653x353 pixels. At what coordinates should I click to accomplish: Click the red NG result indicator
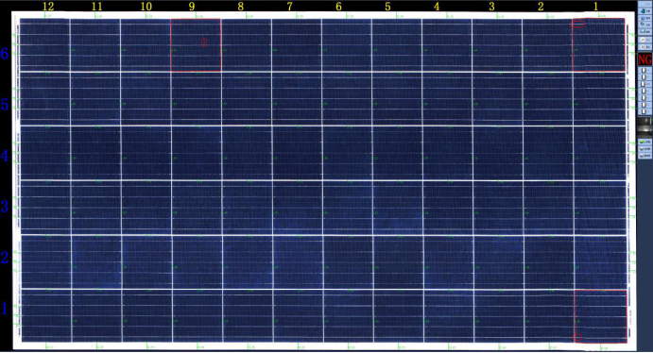click(645, 59)
